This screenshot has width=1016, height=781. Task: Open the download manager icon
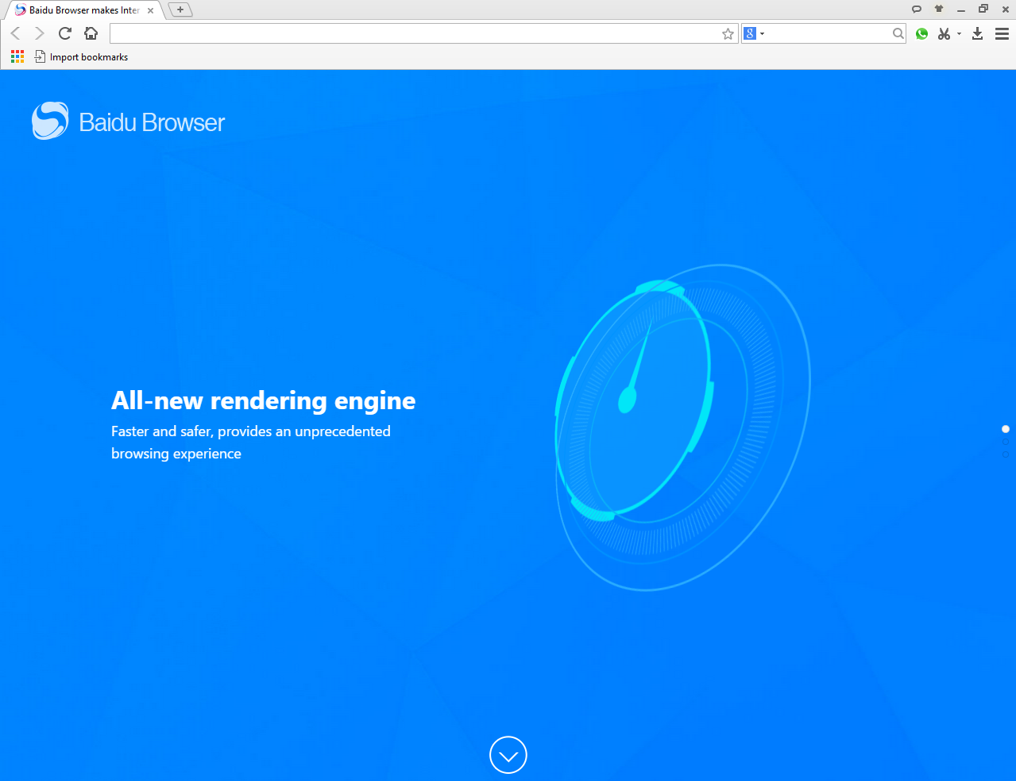pos(977,33)
